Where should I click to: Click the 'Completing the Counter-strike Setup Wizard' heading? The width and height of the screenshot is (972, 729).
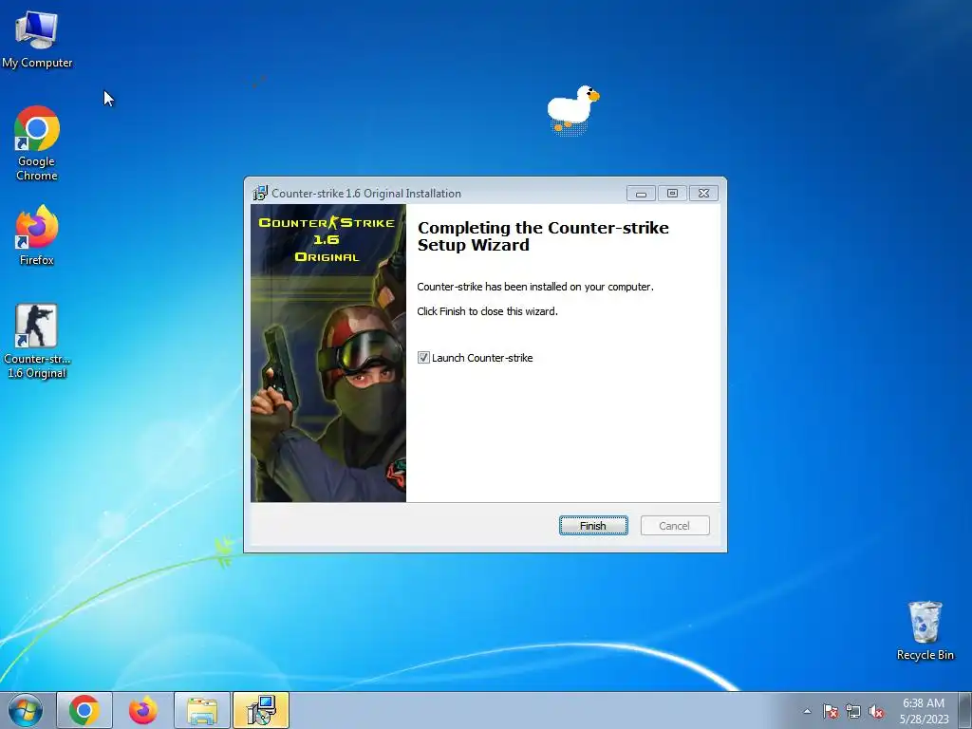pyautogui.click(x=543, y=236)
